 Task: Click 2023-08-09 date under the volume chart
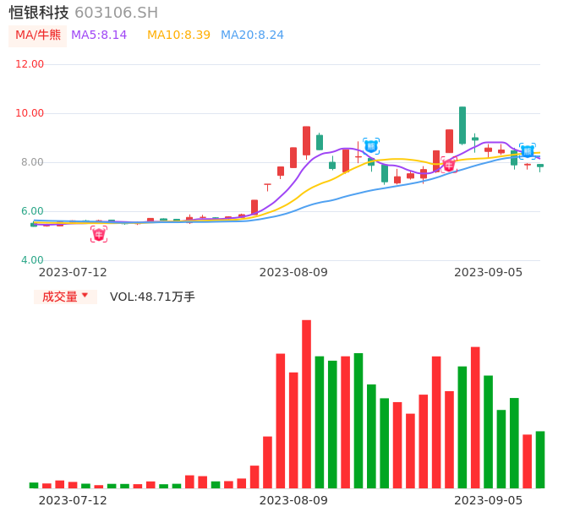[293, 501]
